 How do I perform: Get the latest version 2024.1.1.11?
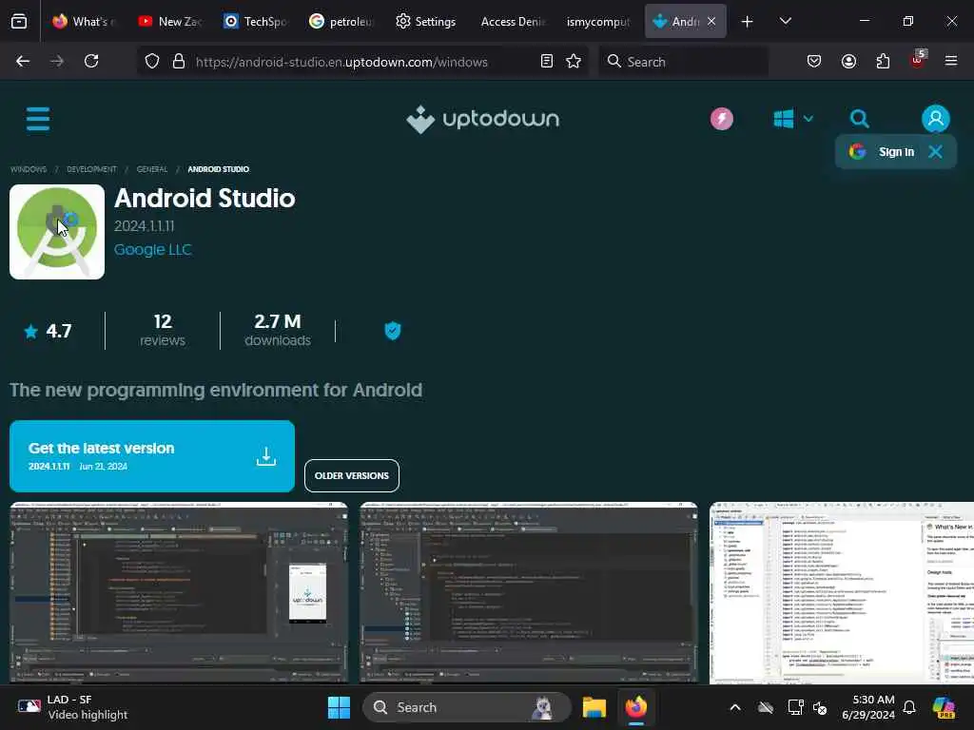pyautogui.click(x=152, y=456)
